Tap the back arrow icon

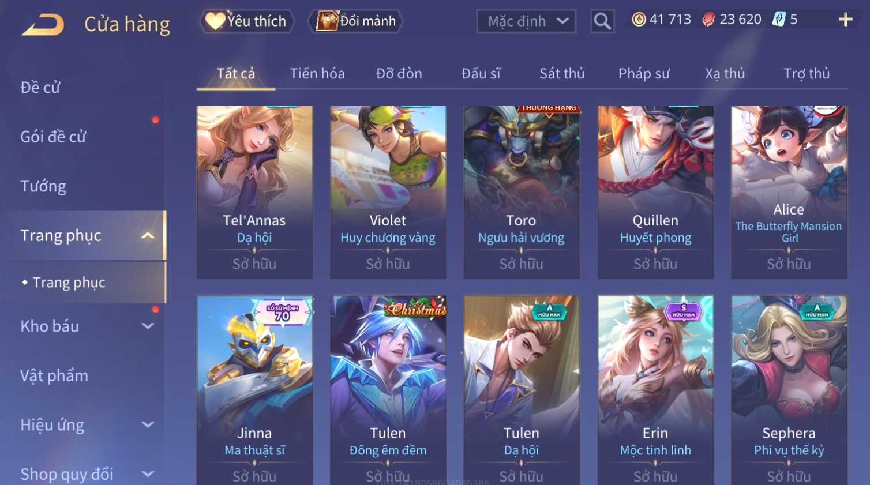43,24
